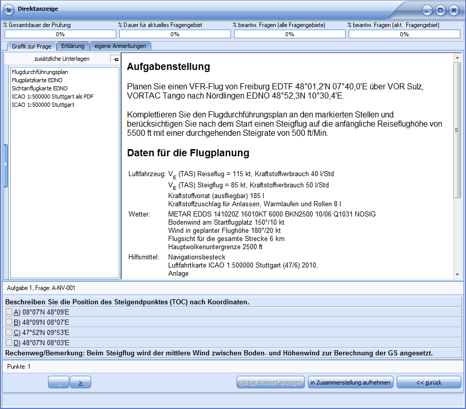Check answer A) 08°07'N 48°09'E

tap(9, 311)
